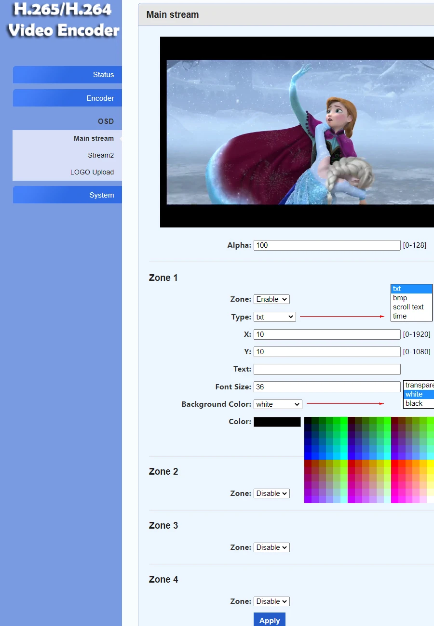Viewport: 434px width, 626px height.
Task: Click the Y position input field
Action: click(x=327, y=352)
